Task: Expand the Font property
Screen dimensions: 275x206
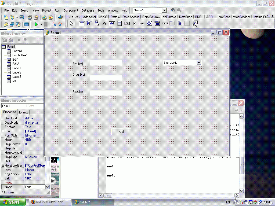Action: click(x=3, y=131)
